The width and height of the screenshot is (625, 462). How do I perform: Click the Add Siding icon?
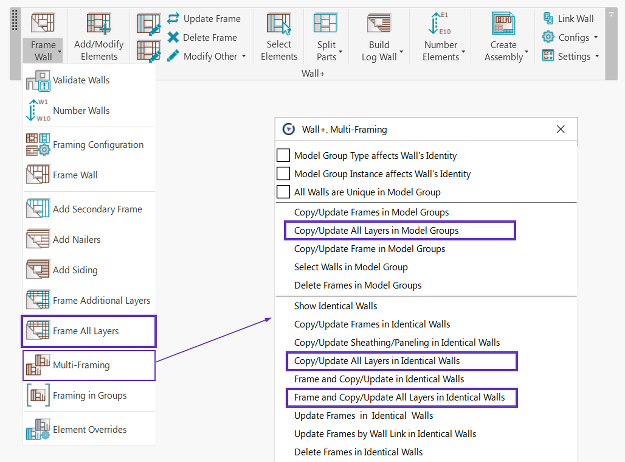coord(38,269)
